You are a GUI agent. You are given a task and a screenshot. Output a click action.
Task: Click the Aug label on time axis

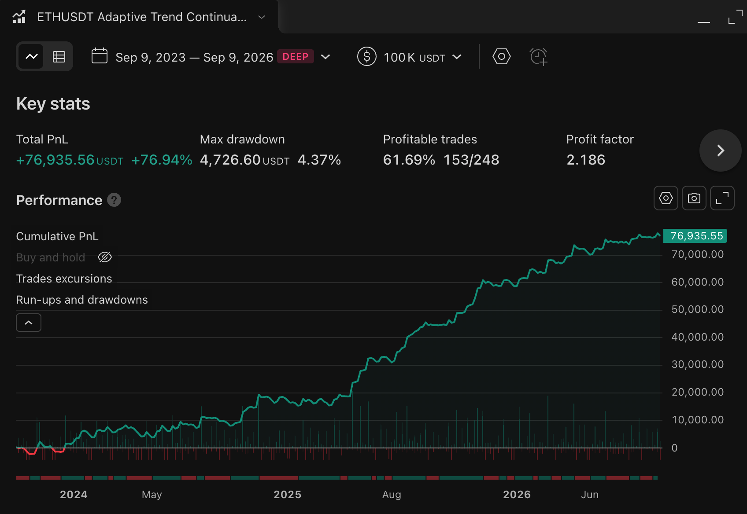pos(392,495)
